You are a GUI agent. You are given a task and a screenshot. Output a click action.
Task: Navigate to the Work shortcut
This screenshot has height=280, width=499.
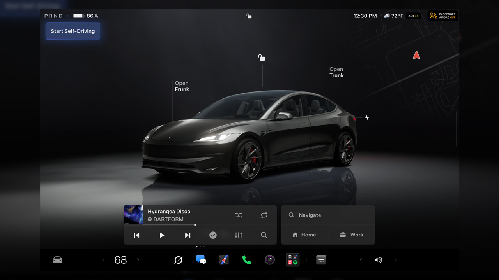352,235
